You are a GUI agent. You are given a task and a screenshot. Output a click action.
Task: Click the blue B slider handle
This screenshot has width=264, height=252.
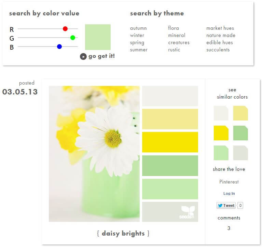click(59, 47)
